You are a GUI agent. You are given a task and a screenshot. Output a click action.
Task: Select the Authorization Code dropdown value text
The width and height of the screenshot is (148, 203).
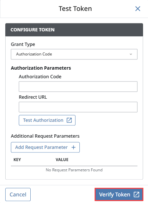[34, 54]
